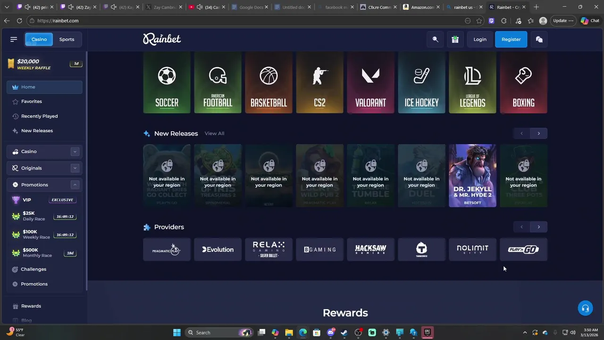Viewport: 604px width, 340px height.
Task: Select the Thunderkick provider logo
Action: [421, 249]
